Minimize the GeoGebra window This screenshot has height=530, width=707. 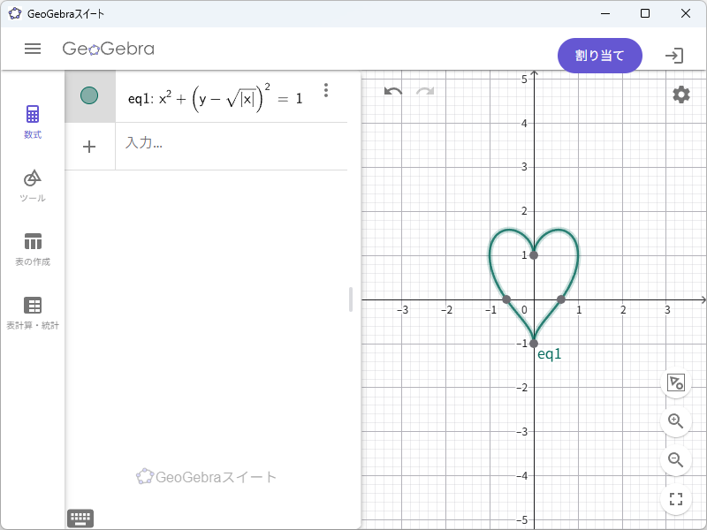[605, 13]
